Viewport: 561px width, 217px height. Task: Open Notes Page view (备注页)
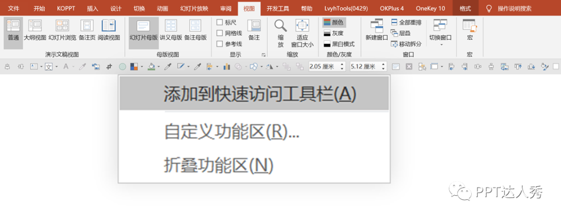[87, 30]
